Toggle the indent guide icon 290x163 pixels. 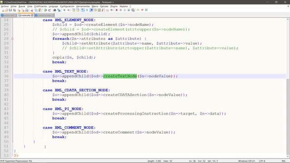91,10
